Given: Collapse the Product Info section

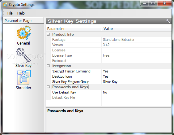Looking at the screenshot, I should pos(49,34).
